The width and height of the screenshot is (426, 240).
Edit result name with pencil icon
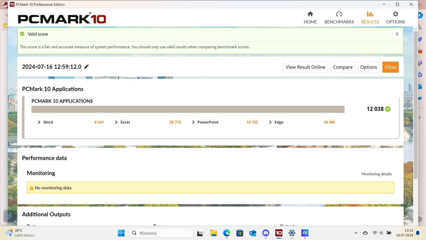pyautogui.click(x=86, y=67)
